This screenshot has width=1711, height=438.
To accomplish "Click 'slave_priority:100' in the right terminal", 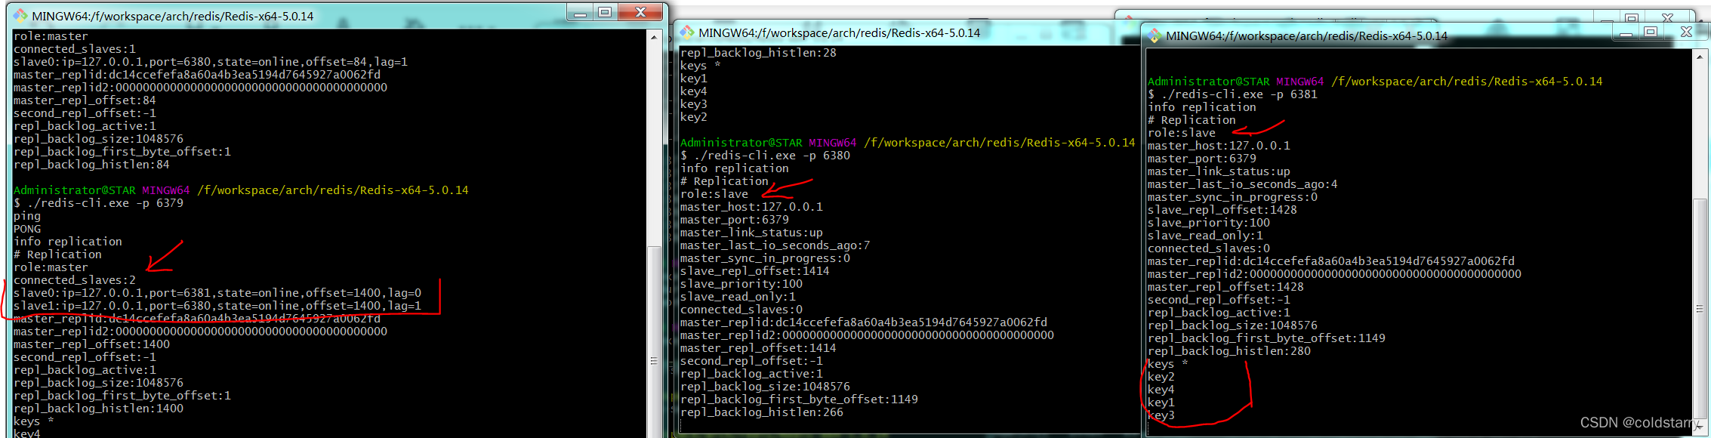I will tap(1209, 223).
